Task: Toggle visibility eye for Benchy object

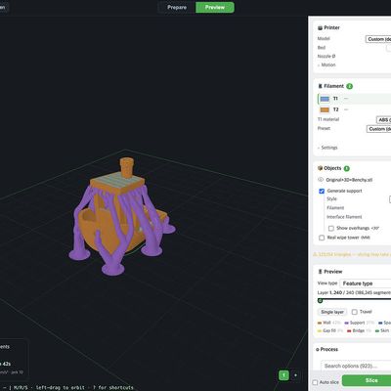Action: click(x=321, y=180)
